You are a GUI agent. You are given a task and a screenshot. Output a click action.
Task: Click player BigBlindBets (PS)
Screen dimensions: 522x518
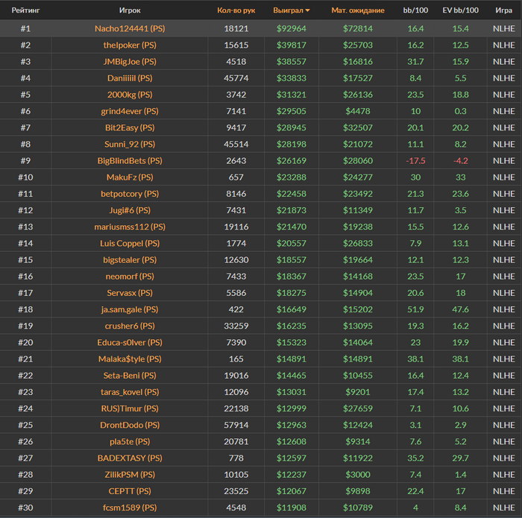[x=129, y=160]
